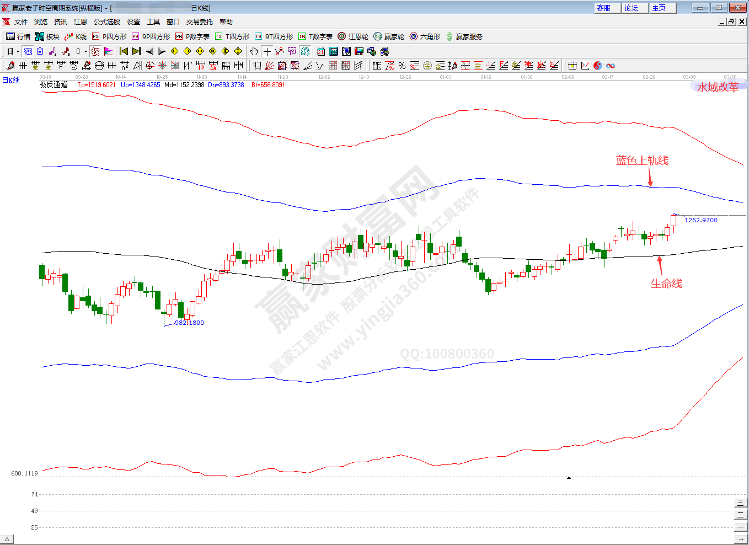
Task: Toggle the three-line sub-panel layout button
Action: pos(740,503)
